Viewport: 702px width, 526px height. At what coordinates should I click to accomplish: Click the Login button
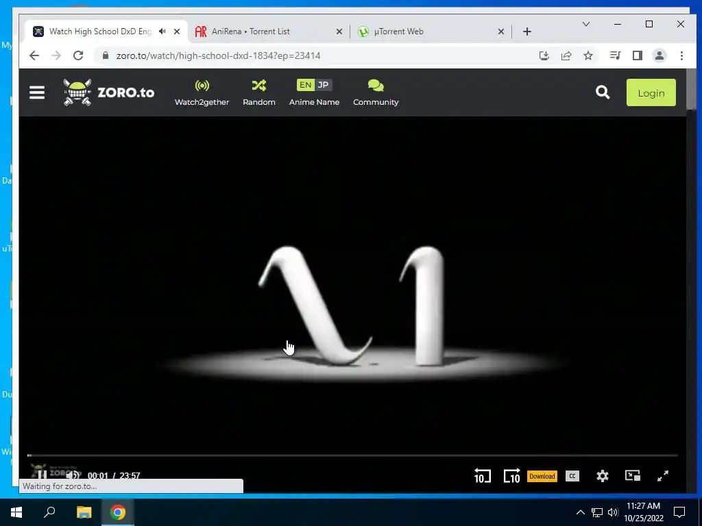[x=651, y=92]
